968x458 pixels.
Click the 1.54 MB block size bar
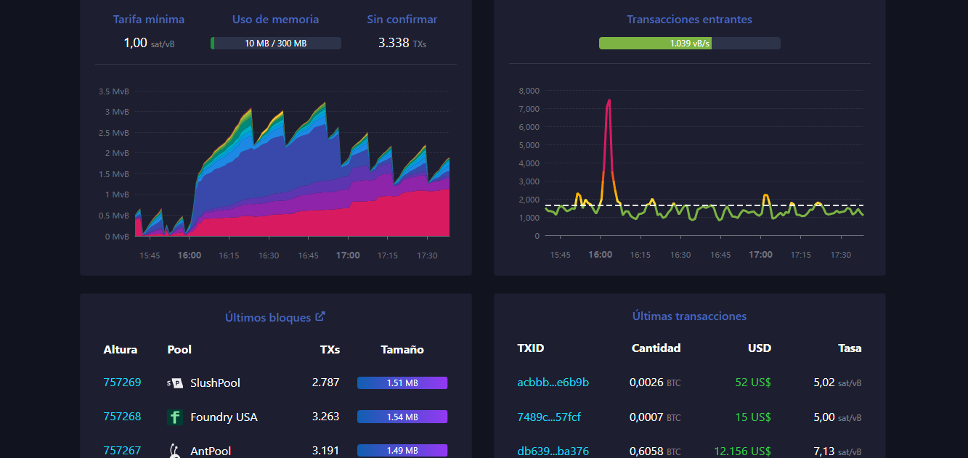pos(402,417)
